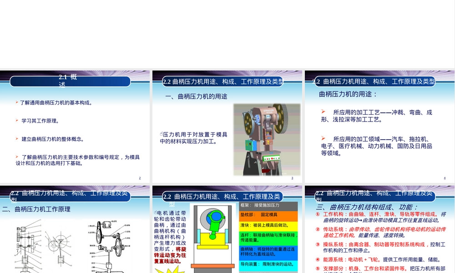Click the bullet 建立曲柄压力机的整体概念
The height and width of the screenshot is (273, 455).
click(50, 139)
